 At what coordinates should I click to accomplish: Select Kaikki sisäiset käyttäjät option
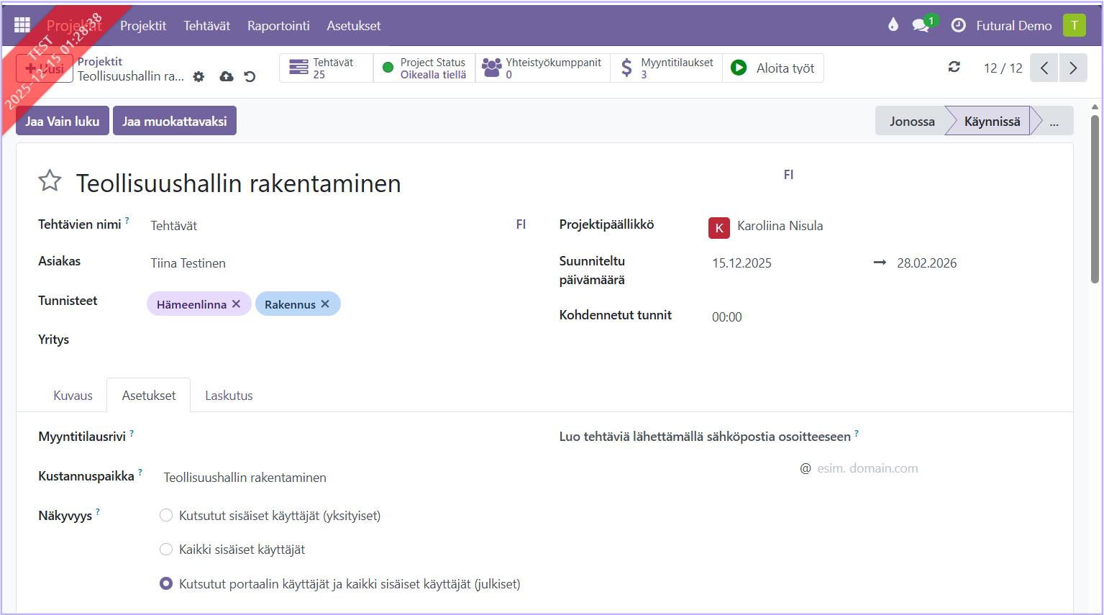point(166,550)
